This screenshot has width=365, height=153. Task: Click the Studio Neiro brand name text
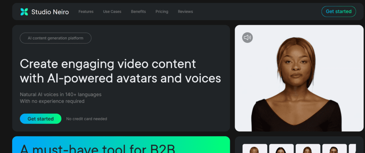(50, 12)
